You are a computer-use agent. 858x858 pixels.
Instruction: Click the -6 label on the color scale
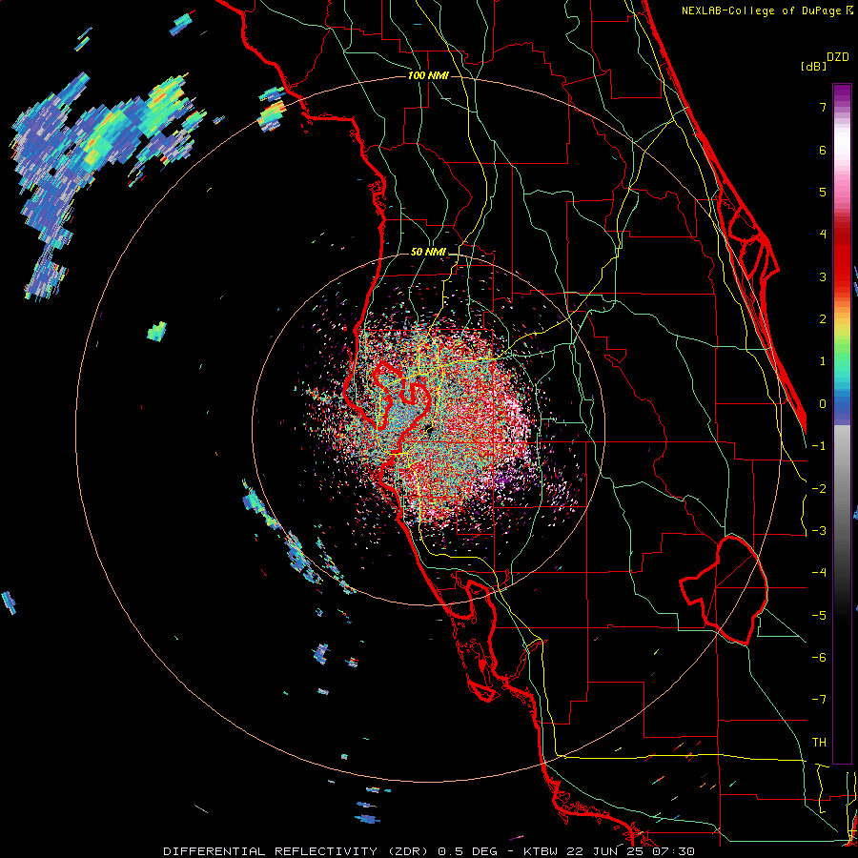click(x=819, y=658)
